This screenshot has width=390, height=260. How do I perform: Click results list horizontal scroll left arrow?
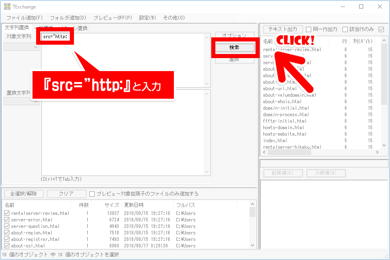coord(264,152)
